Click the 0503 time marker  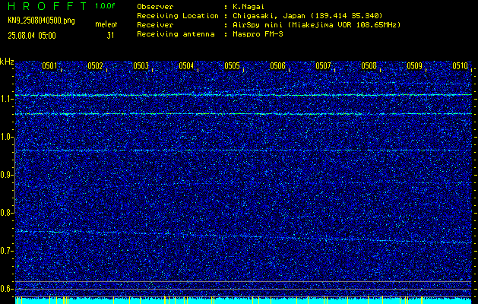tap(141, 66)
